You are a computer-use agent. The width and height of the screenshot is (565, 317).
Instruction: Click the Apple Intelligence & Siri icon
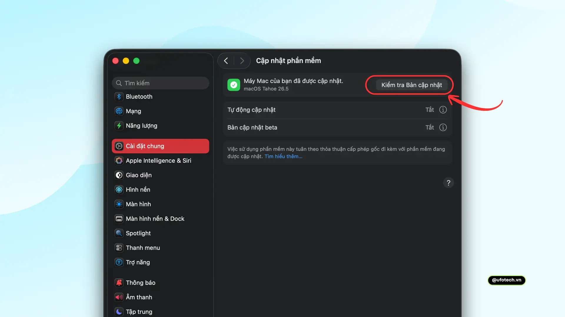(x=119, y=161)
